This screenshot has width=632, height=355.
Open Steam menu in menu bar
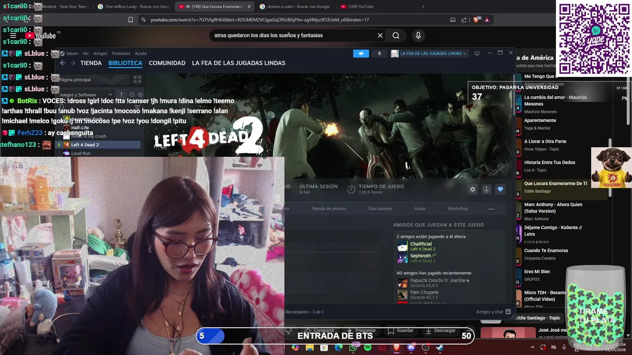tap(72, 53)
